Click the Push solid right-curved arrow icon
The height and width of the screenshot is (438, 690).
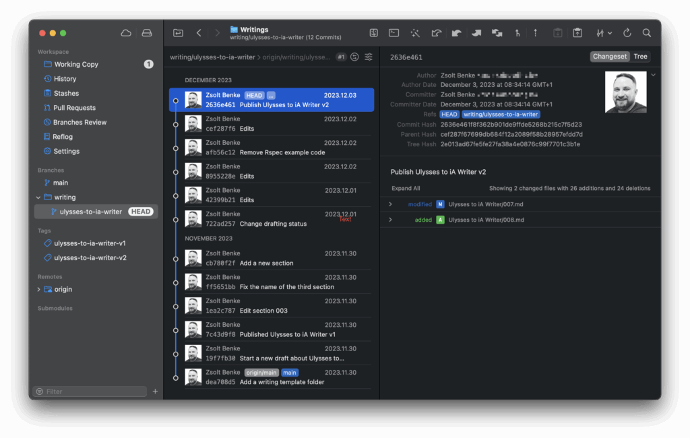point(476,33)
